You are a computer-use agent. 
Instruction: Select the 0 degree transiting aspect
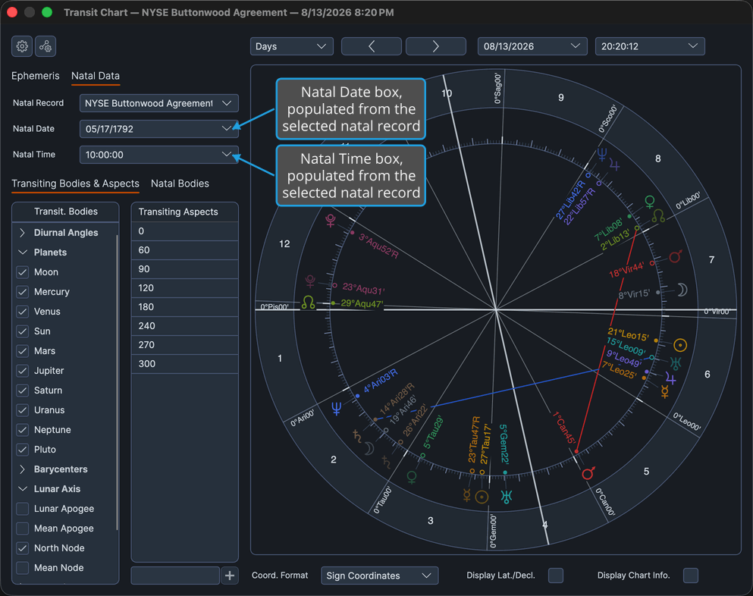pyautogui.click(x=185, y=231)
